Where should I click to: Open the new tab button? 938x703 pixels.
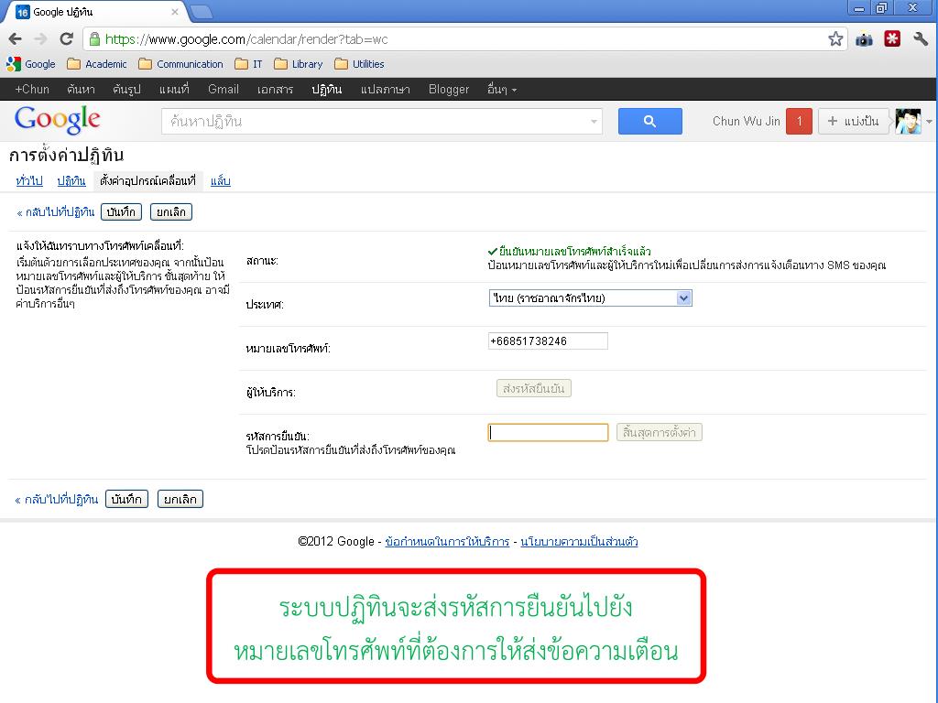click(201, 11)
